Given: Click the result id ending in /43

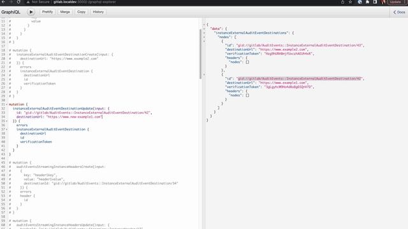Looking at the screenshot, I should [x=299, y=45].
